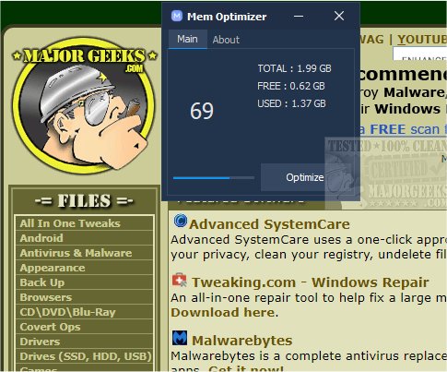Click the Advanced SystemCare icon
Screen dimensions: 447x372
click(x=181, y=221)
